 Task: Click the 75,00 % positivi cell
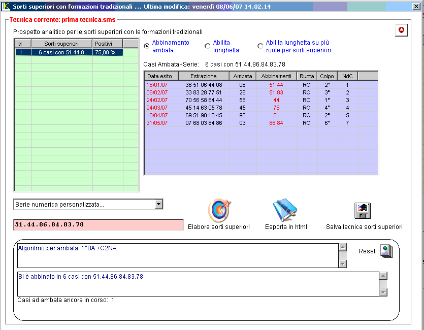[x=108, y=52]
